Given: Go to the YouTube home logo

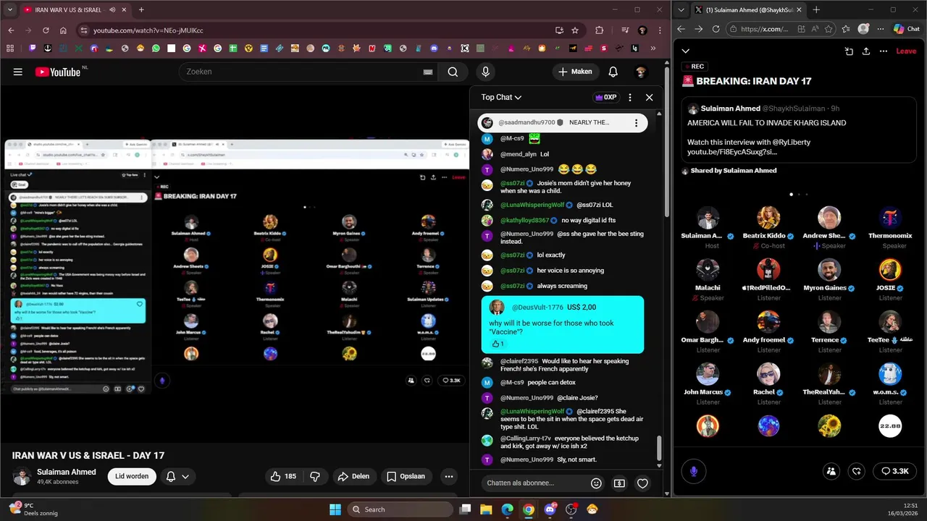Looking at the screenshot, I should coord(58,72).
